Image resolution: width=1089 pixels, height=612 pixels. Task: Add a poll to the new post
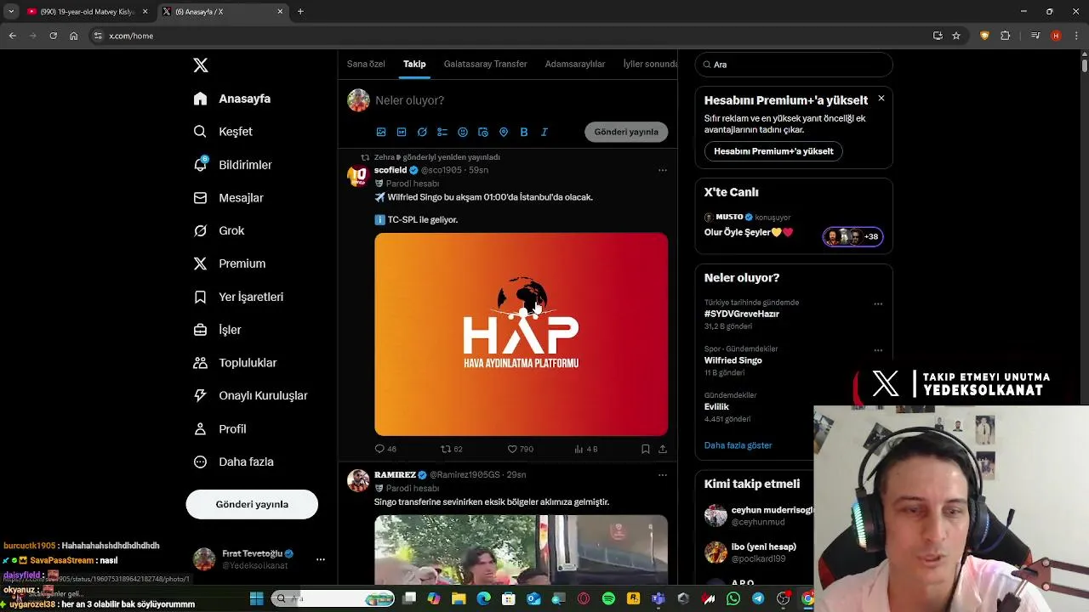[x=442, y=132]
